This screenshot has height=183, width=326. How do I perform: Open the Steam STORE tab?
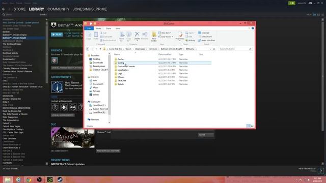[x=19, y=9]
